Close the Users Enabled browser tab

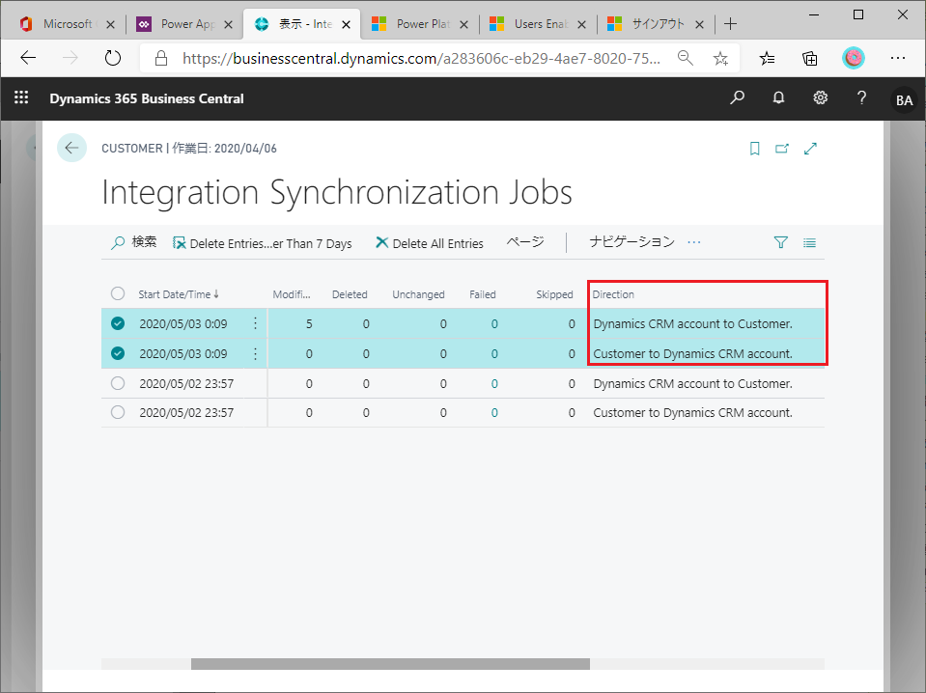coord(581,24)
